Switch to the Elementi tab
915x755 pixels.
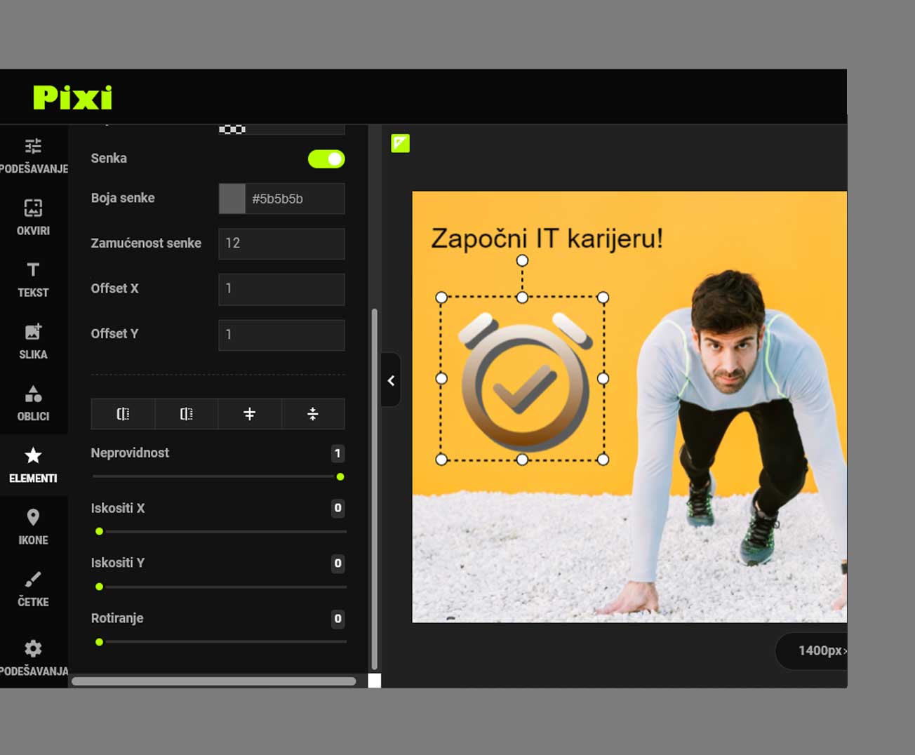click(x=33, y=465)
